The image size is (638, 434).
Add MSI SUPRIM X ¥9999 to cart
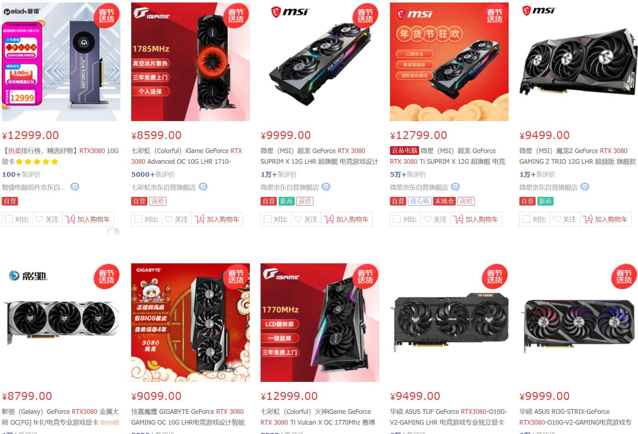point(347,219)
